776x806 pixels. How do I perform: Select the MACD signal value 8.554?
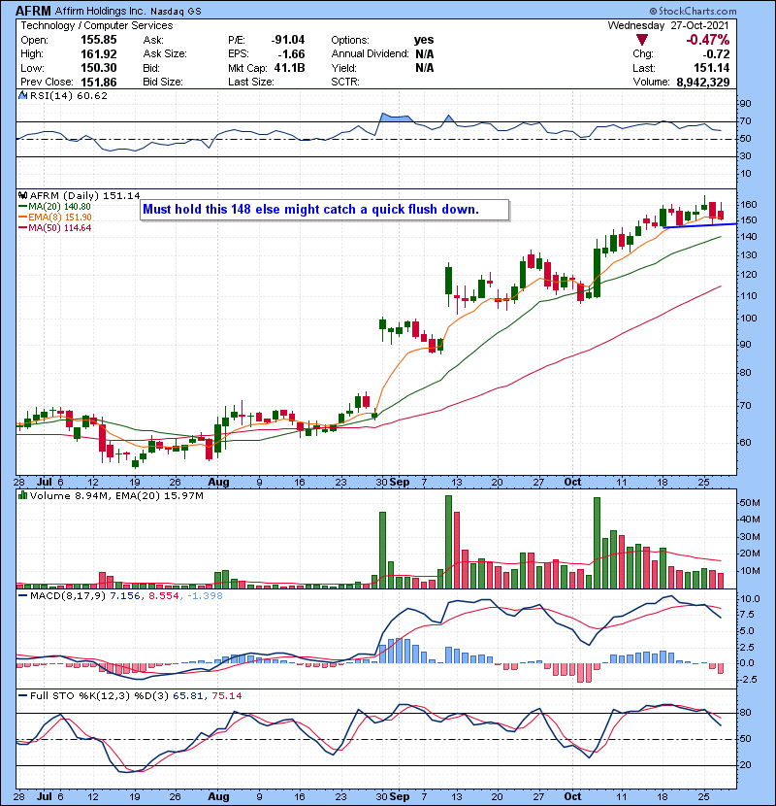[164, 596]
